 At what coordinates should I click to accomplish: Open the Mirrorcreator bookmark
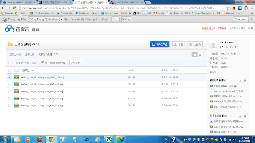pyautogui.click(x=110, y=13)
